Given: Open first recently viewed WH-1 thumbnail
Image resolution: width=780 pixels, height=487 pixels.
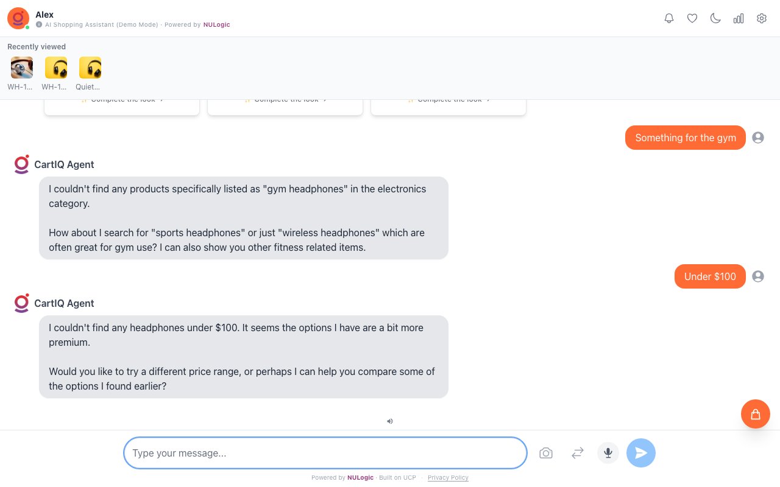Looking at the screenshot, I should click(22, 68).
